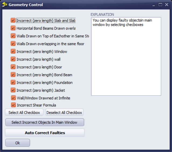
Task: Click Select Incorrect Objects In Main Window
Action: tap(44, 122)
